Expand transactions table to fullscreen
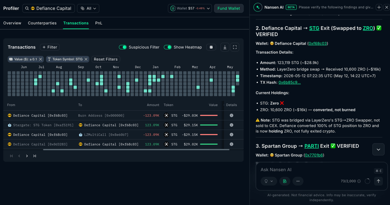 (x=235, y=47)
